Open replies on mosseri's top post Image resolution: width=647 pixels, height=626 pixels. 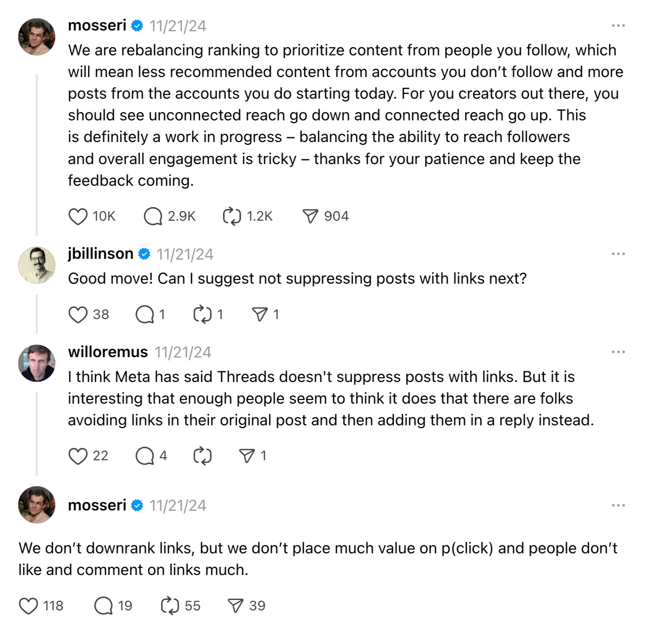(153, 216)
